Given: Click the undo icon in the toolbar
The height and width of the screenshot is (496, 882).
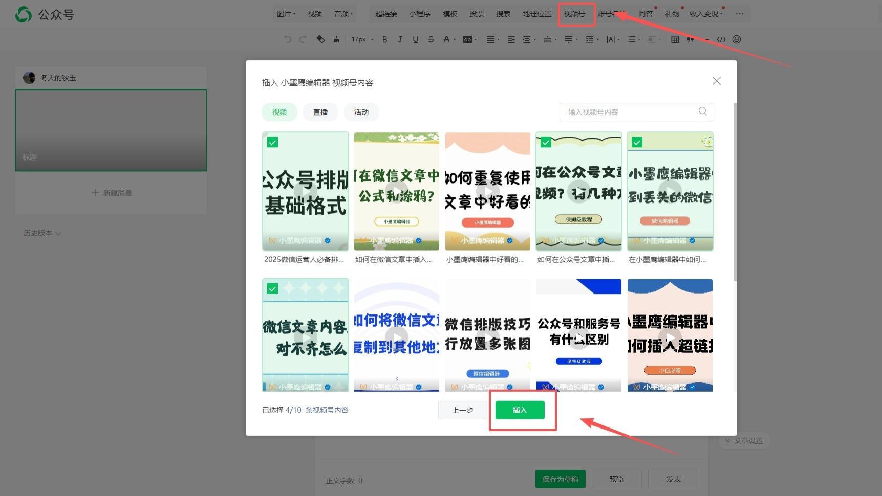Looking at the screenshot, I should coord(287,39).
